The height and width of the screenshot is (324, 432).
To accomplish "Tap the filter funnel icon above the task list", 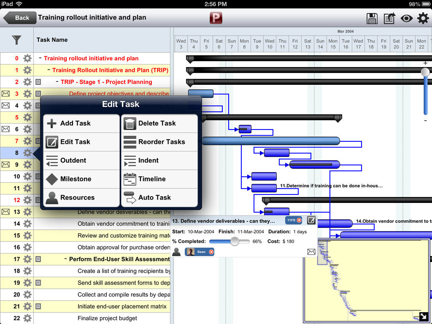I will (x=16, y=40).
